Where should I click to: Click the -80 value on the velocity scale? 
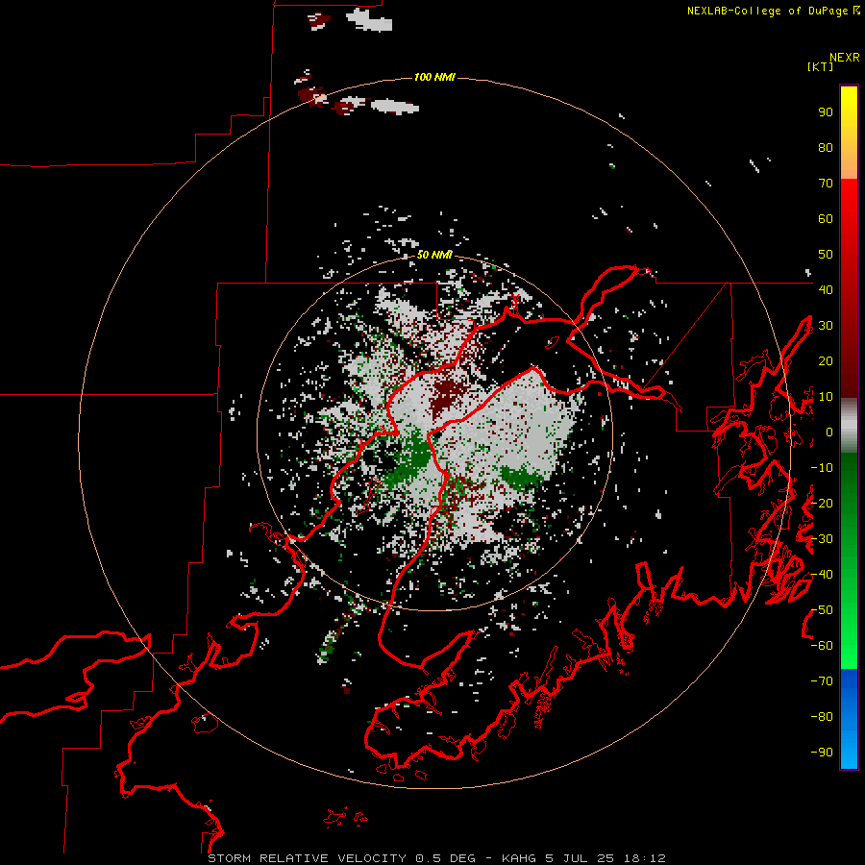point(822,717)
